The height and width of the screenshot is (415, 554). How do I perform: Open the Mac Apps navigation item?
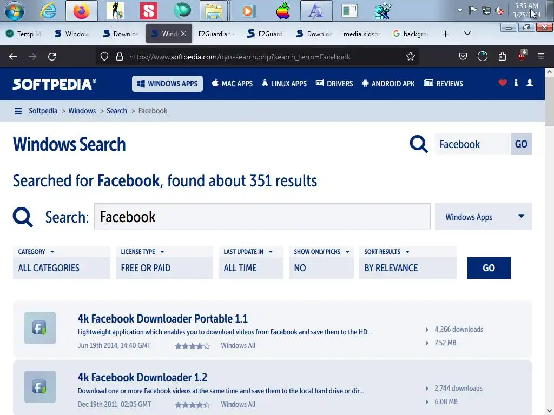tap(232, 84)
